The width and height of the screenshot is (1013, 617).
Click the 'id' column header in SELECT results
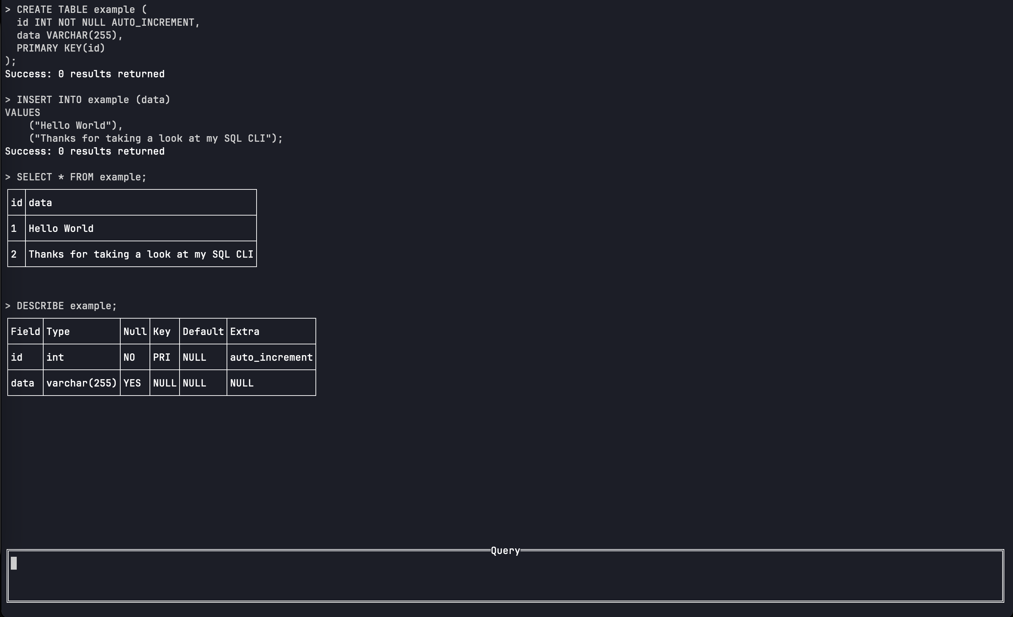click(16, 203)
